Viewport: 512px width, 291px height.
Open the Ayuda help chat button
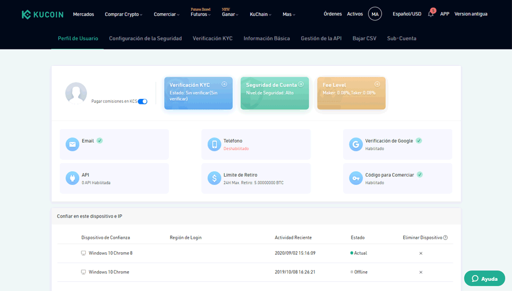click(485, 278)
